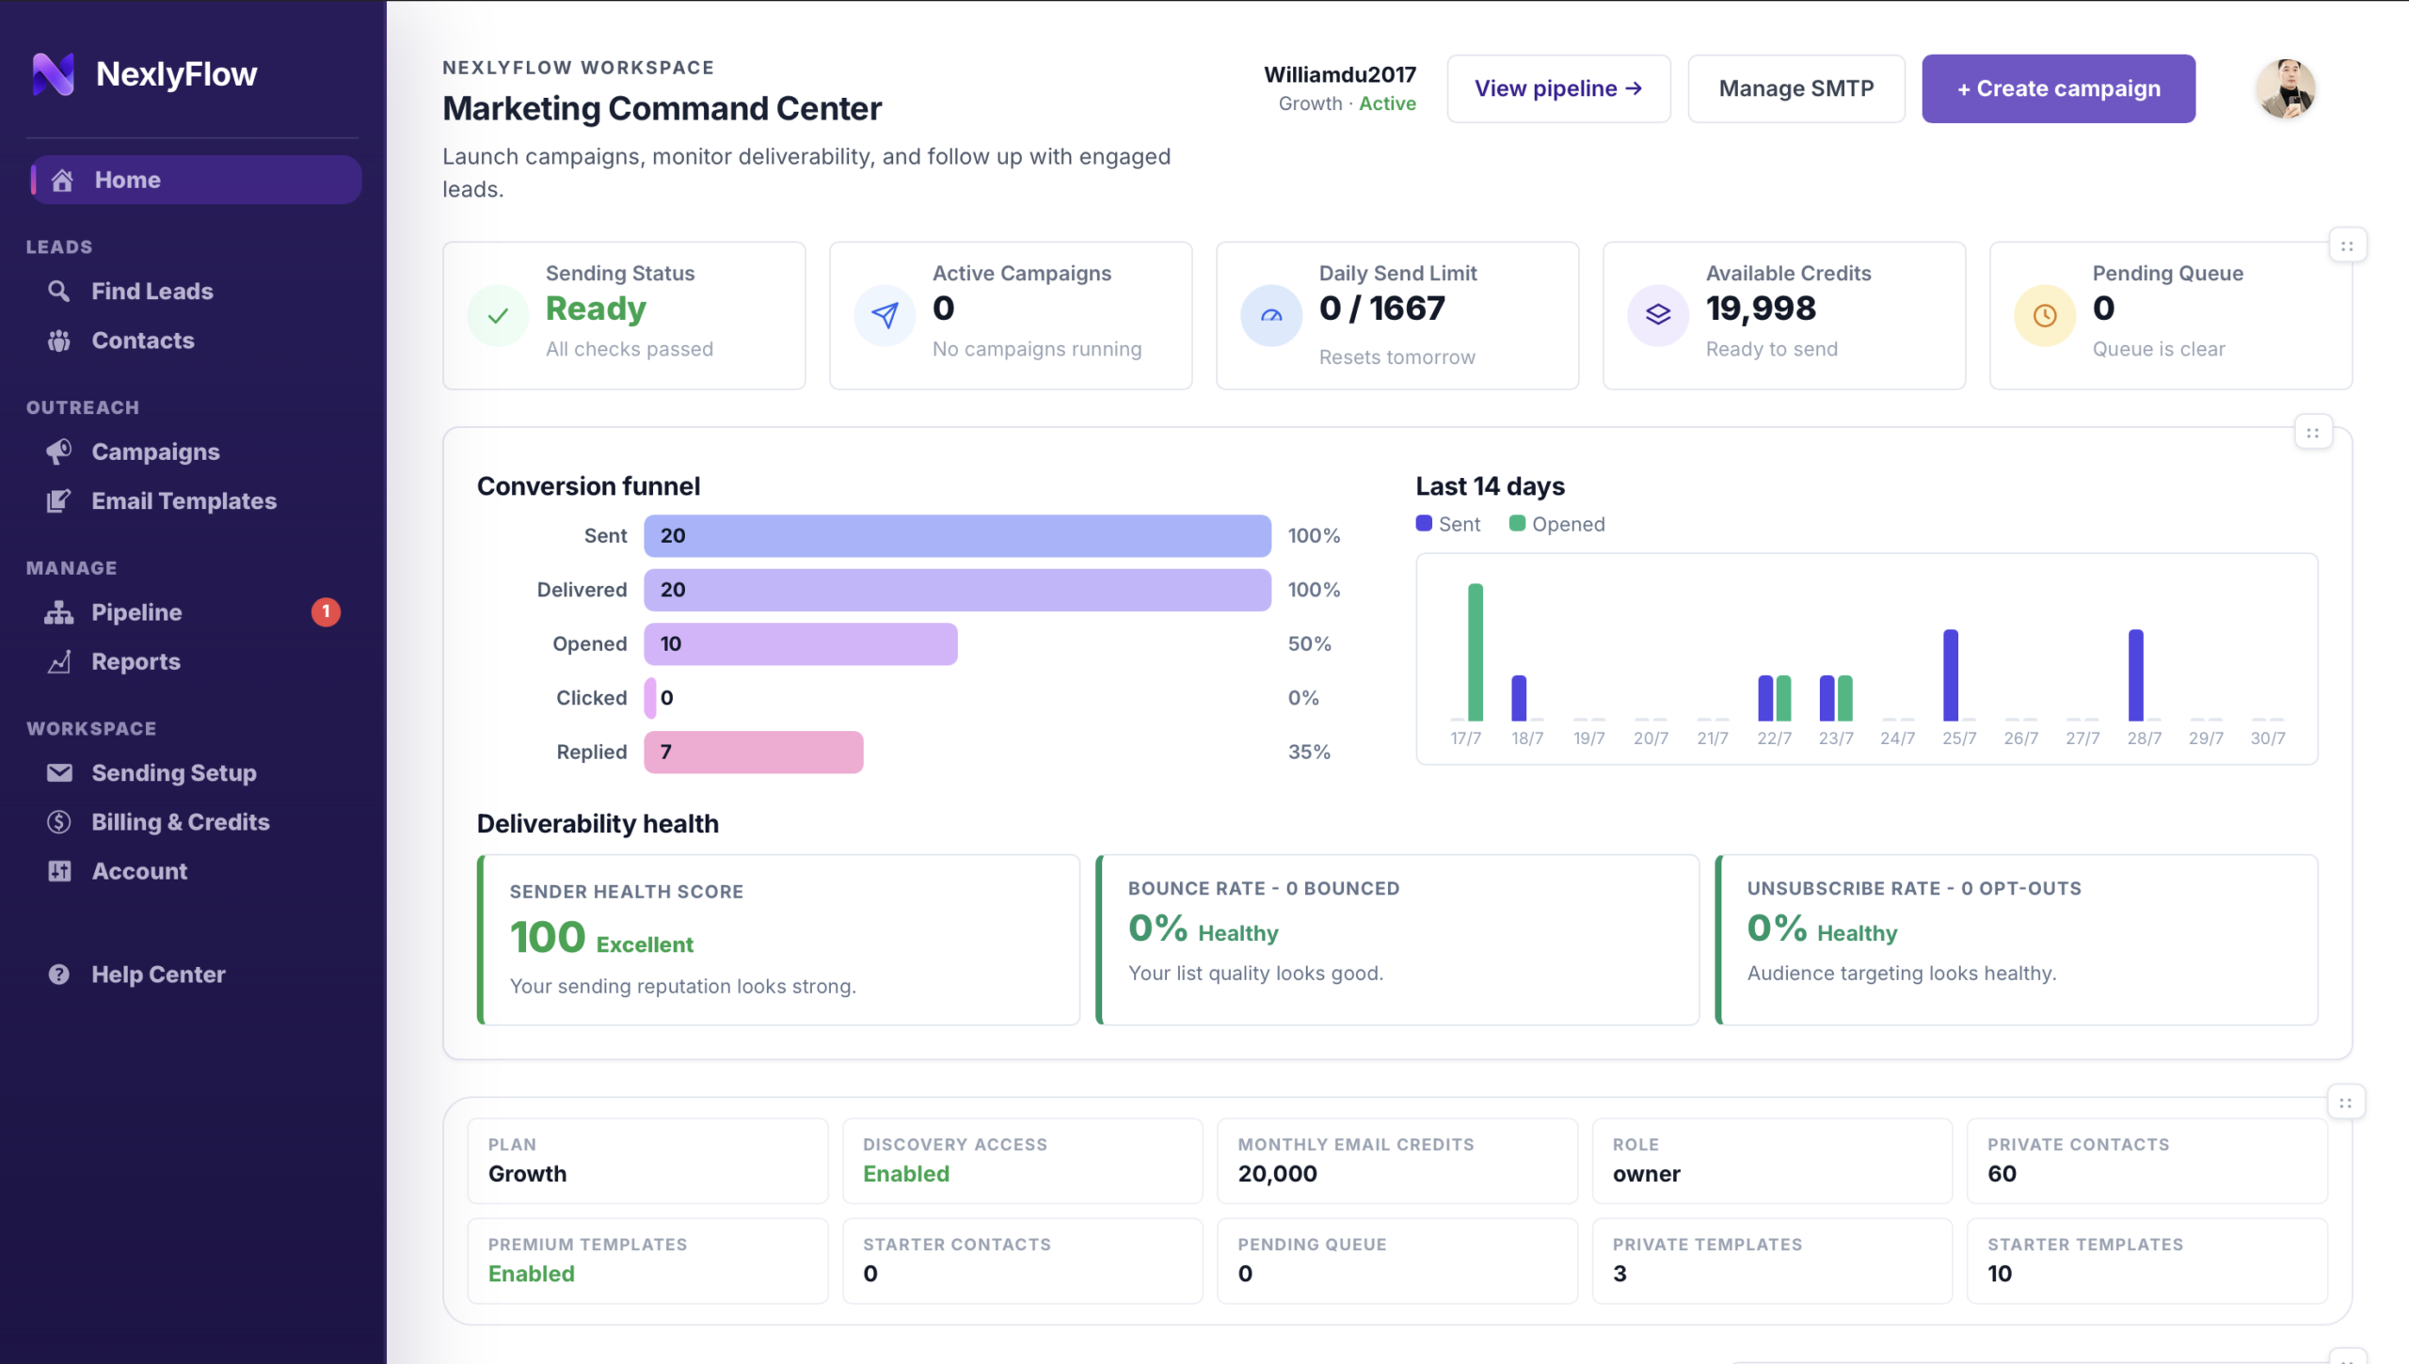
Task: Click the Pipeline hierarchy icon
Action: [x=58, y=612]
